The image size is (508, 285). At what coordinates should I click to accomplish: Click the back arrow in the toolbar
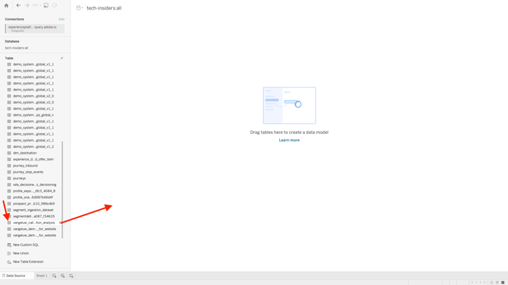pyautogui.click(x=18, y=5)
